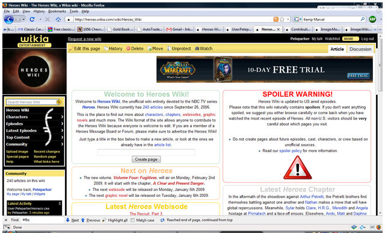This screenshot has height=233, width=385.
Task: Find previous match with Previous arrow
Action: click(90, 220)
